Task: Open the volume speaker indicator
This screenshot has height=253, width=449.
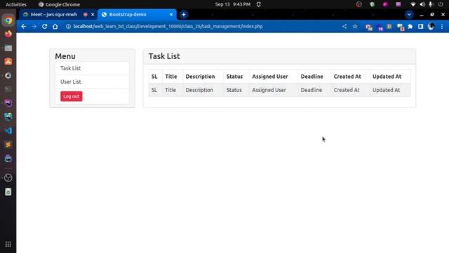Action: (422, 4)
